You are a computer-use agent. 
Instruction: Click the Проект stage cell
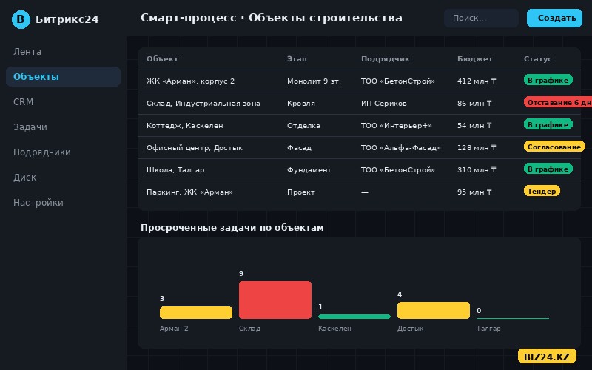[301, 192]
